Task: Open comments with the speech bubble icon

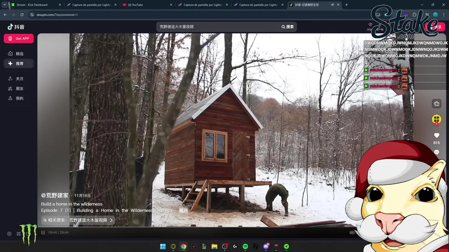Action: [x=436, y=152]
